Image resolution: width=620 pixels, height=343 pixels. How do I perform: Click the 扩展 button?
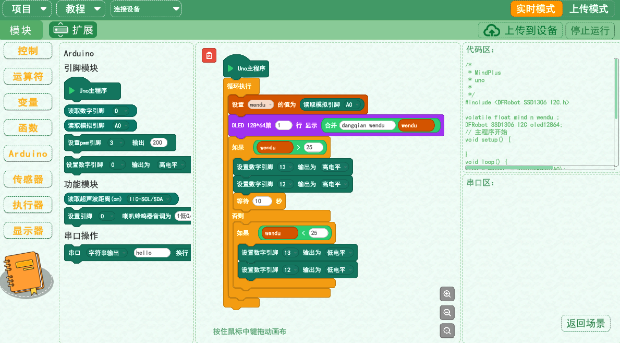[73, 30]
